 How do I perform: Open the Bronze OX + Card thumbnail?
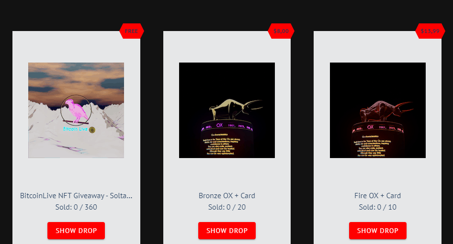tap(227, 110)
